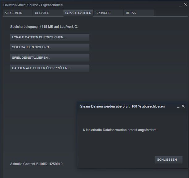The image size is (189, 178).
Task: Switch to the Allgemein tab
Action: [18, 13]
